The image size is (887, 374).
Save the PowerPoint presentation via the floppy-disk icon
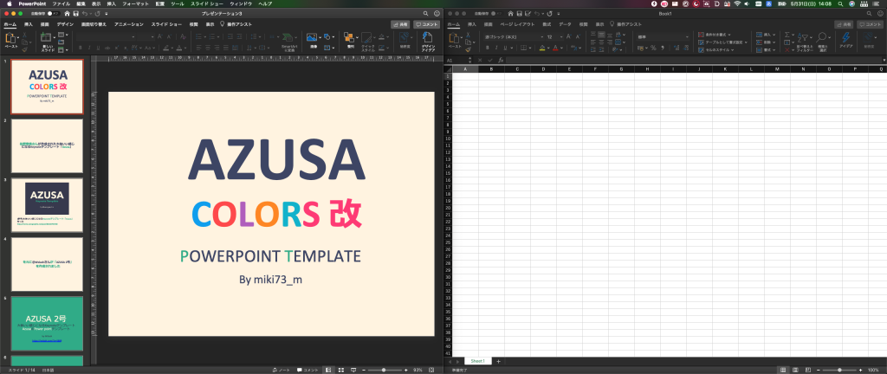(x=76, y=13)
